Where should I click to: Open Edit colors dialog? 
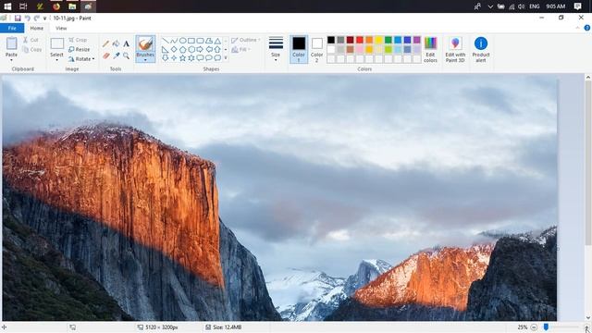coord(430,49)
